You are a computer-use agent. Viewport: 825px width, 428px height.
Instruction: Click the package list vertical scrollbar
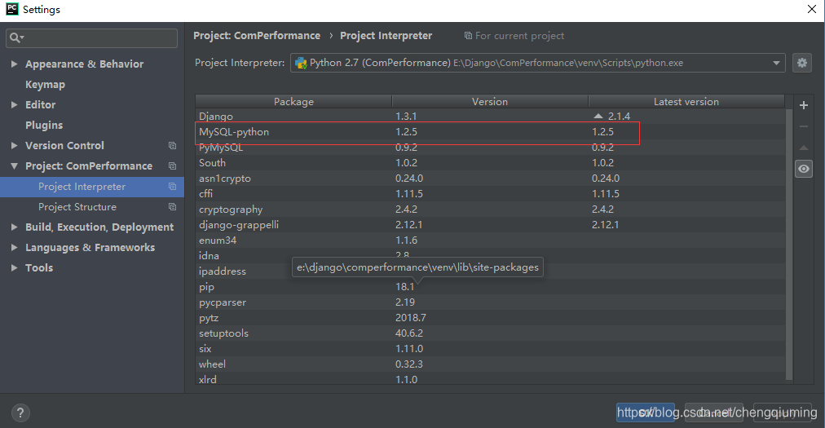pyautogui.click(x=788, y=244)
